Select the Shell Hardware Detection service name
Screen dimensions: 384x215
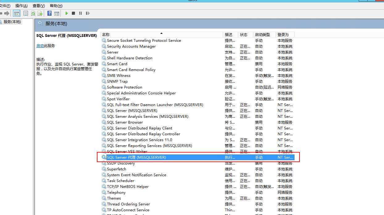point(130,58)
